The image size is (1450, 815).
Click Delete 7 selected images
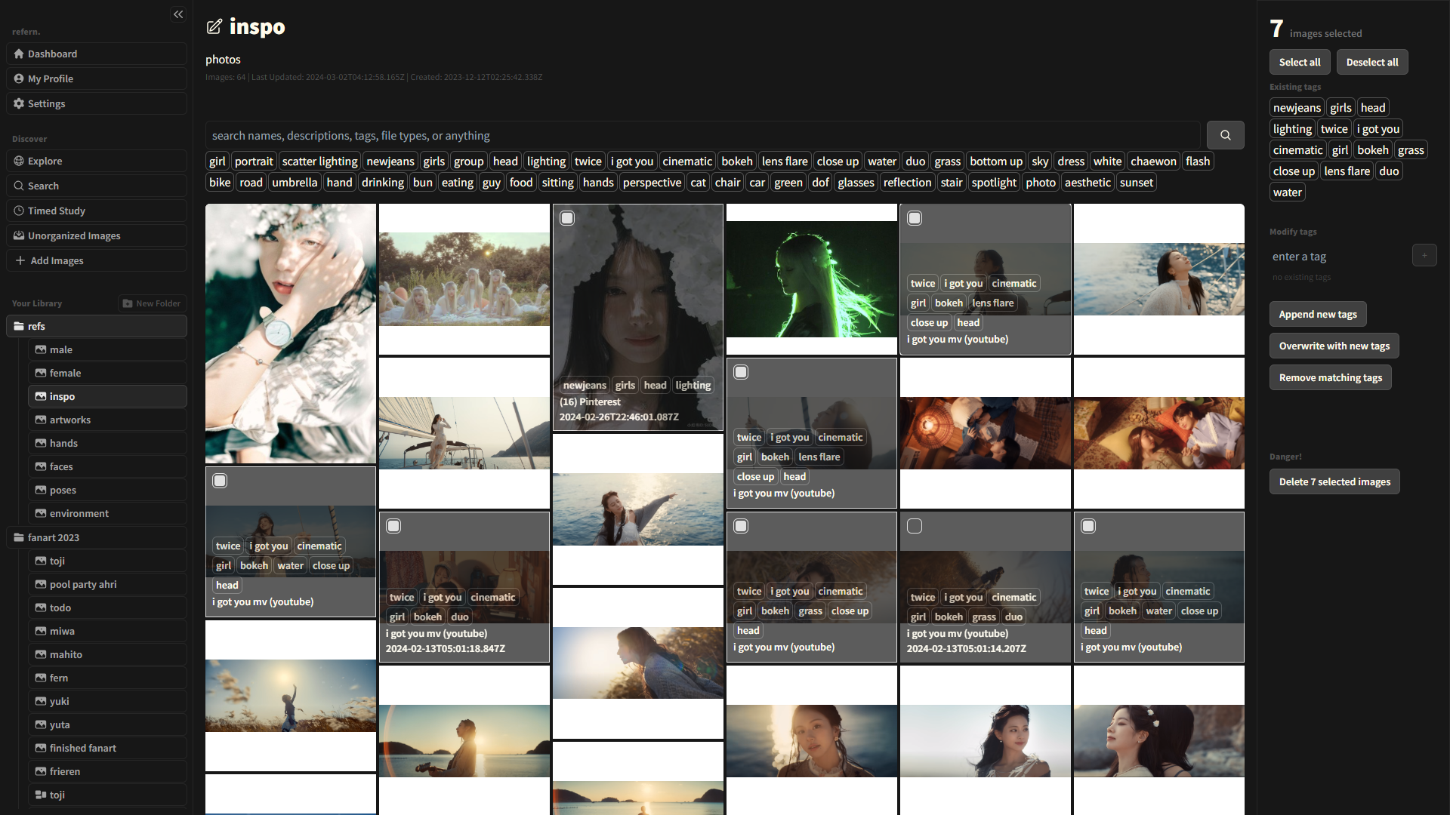tap(1334, 481)
